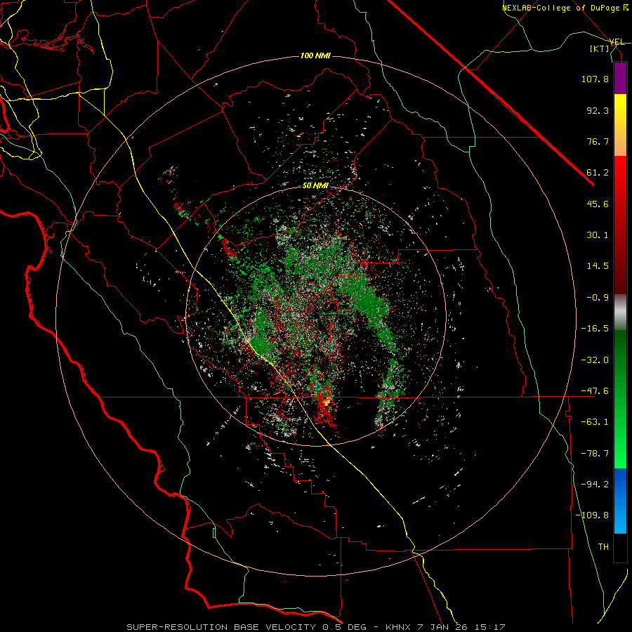Click the -47.6 velocity scale value

595,391
